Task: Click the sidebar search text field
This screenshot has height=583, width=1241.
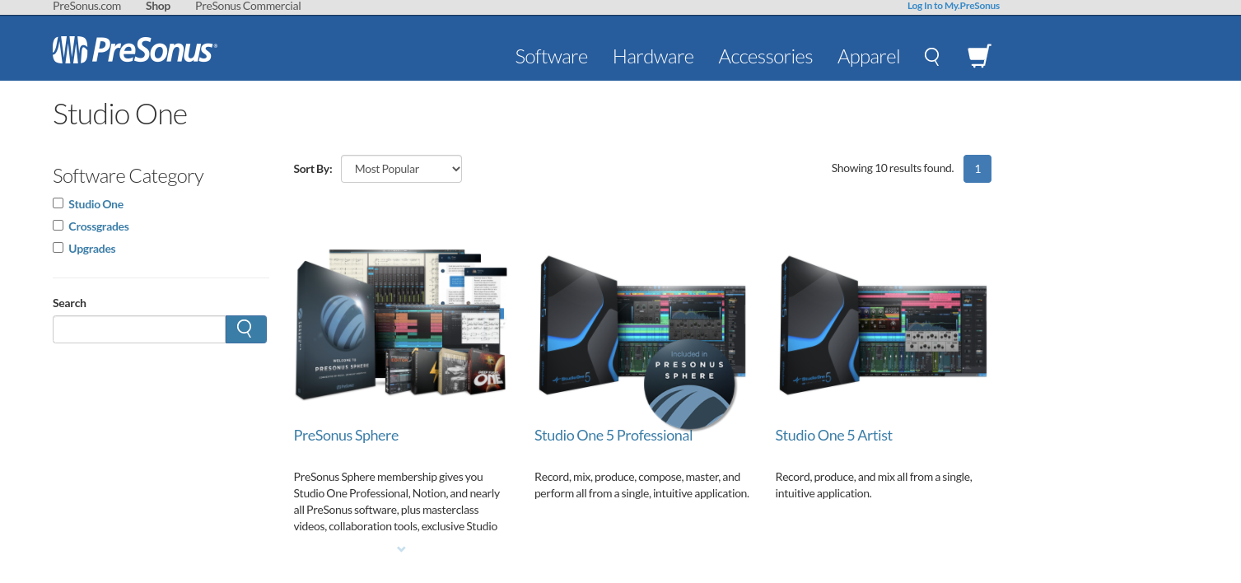Action: 139,329
